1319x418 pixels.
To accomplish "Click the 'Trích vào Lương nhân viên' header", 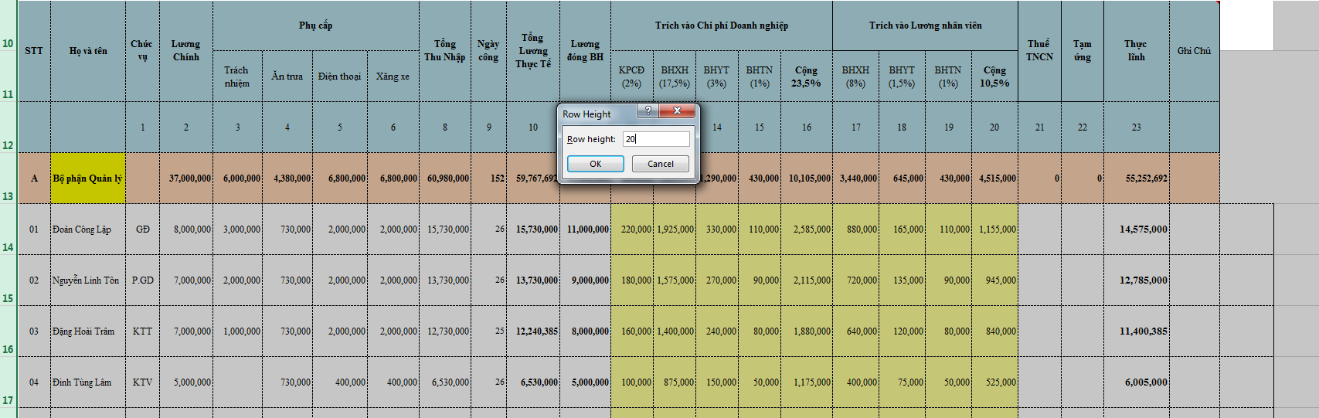I will [x=925, y=25].
